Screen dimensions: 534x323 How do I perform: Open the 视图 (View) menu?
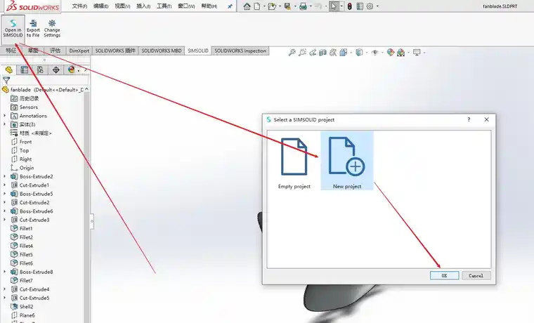[x=122, y=6]
